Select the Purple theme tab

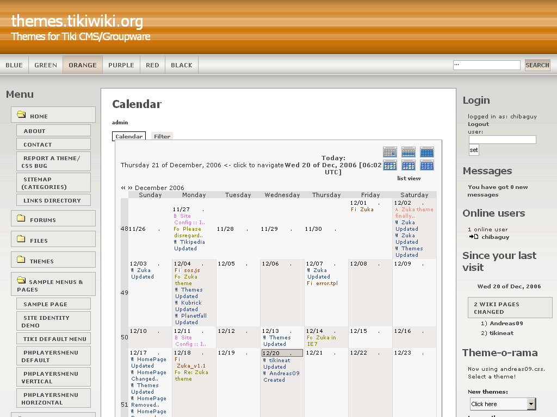pyautogui.click(x=121, y=65)
